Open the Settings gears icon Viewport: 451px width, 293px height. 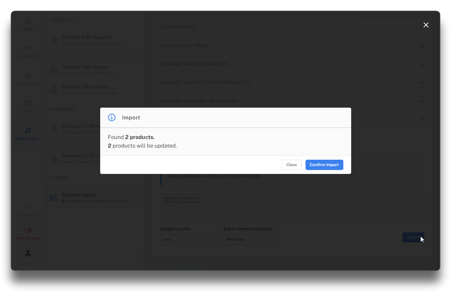tap(28, 206)
